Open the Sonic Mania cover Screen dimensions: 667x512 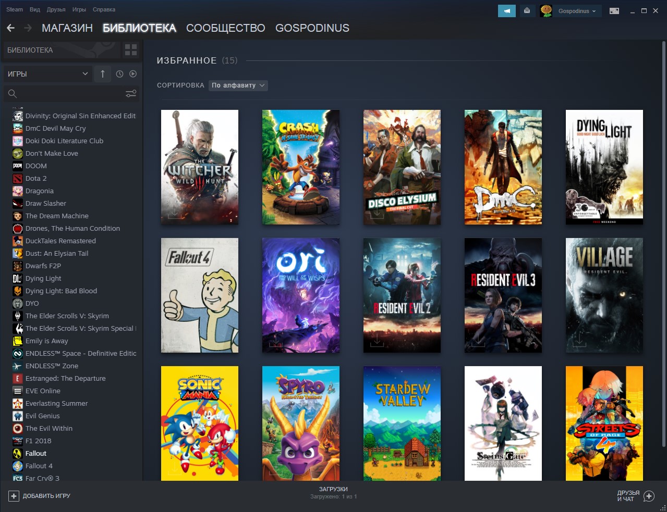[200, 423]
